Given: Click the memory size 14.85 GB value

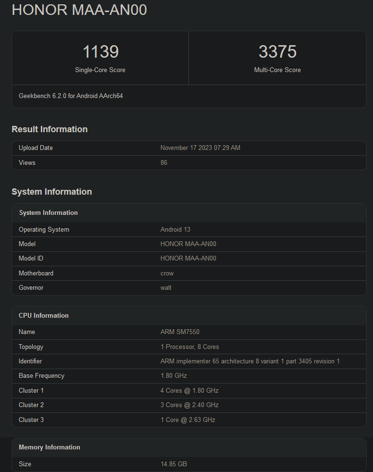Looking at the screenshot, I should [174, 464].
